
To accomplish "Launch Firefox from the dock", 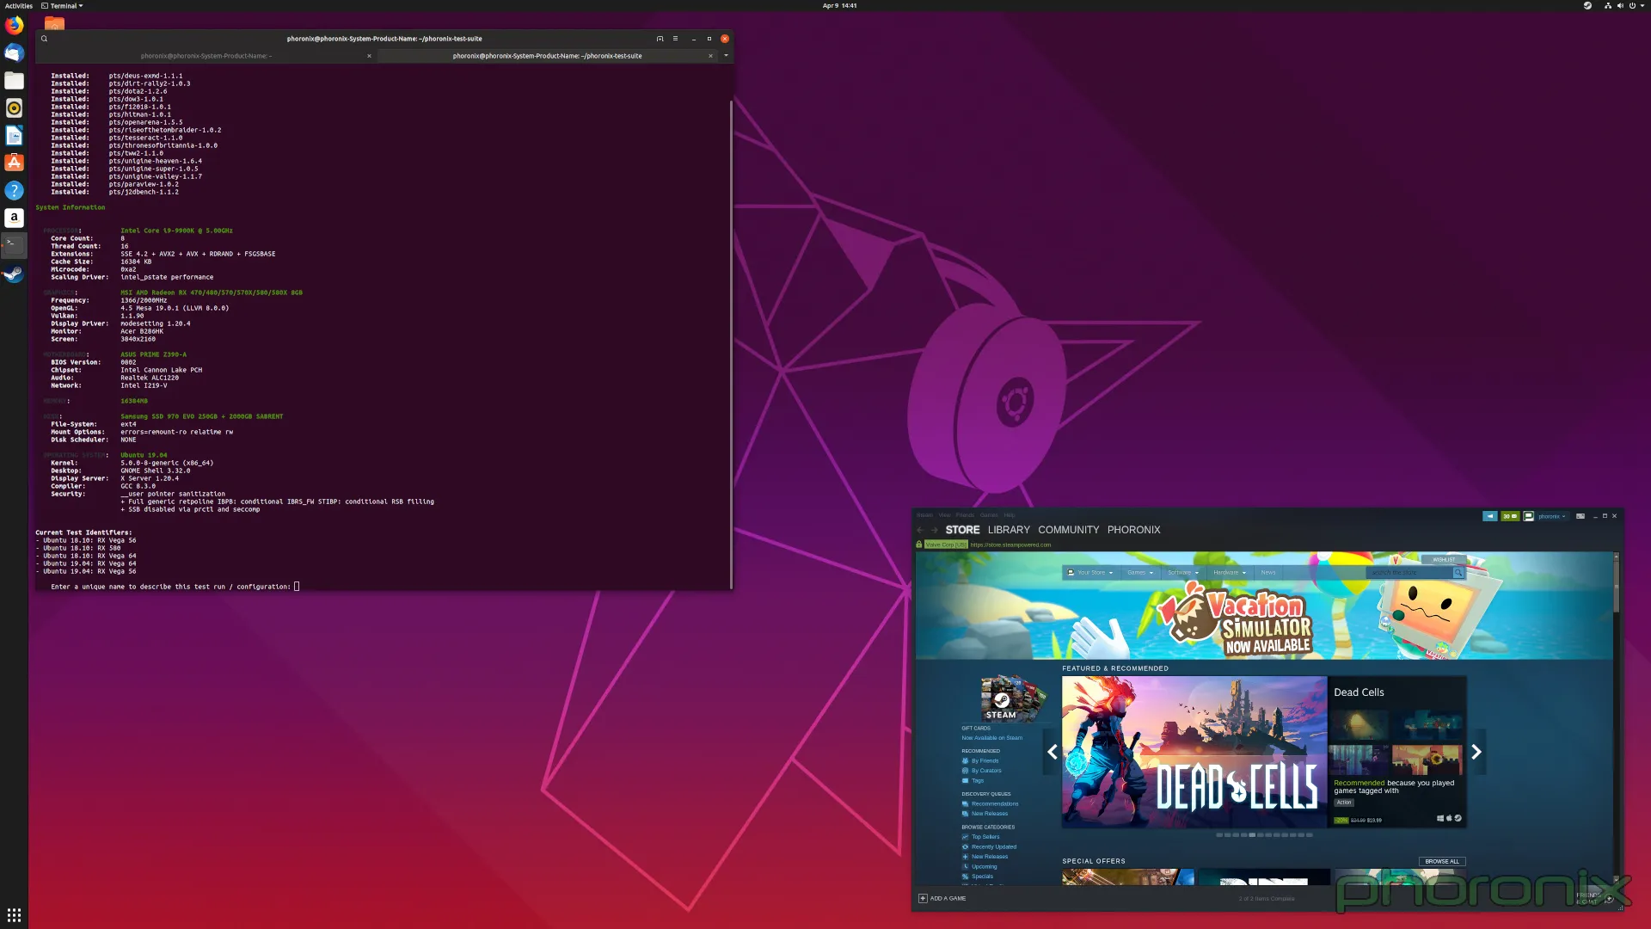I will pyautogui.click(x=14, y=26).
